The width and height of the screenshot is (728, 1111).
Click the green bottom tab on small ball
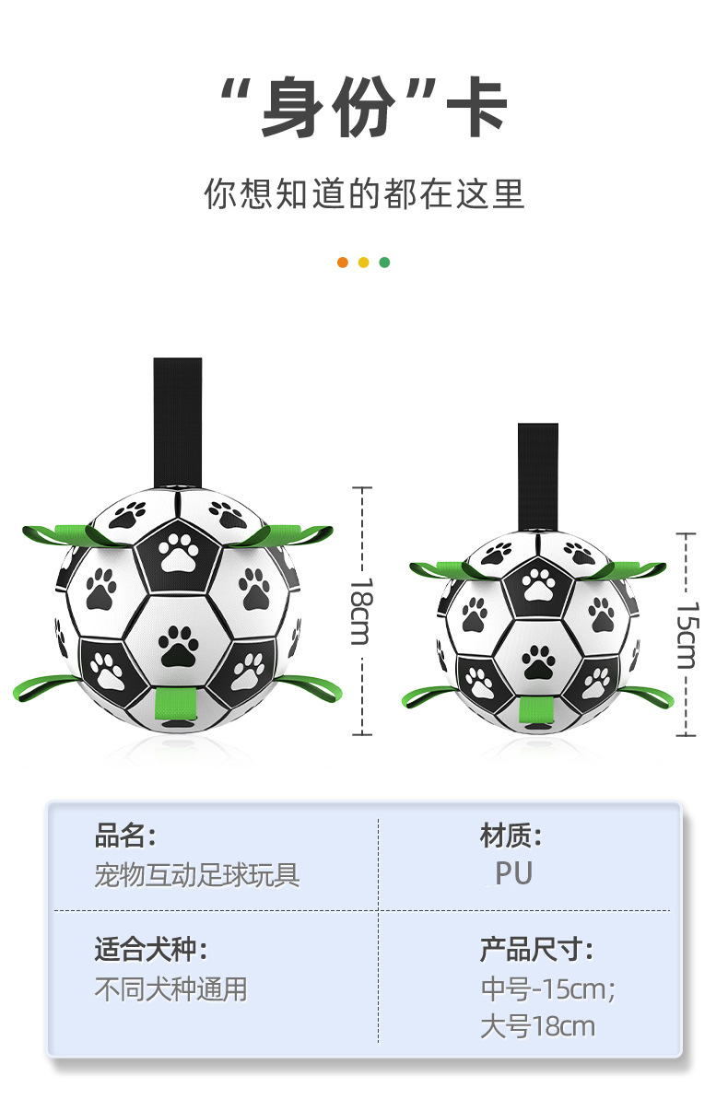coord(536,709)
